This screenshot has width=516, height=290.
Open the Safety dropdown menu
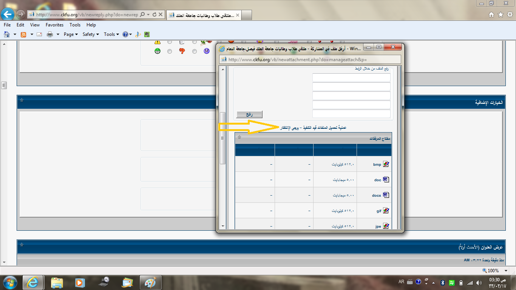tap(91, 34)
